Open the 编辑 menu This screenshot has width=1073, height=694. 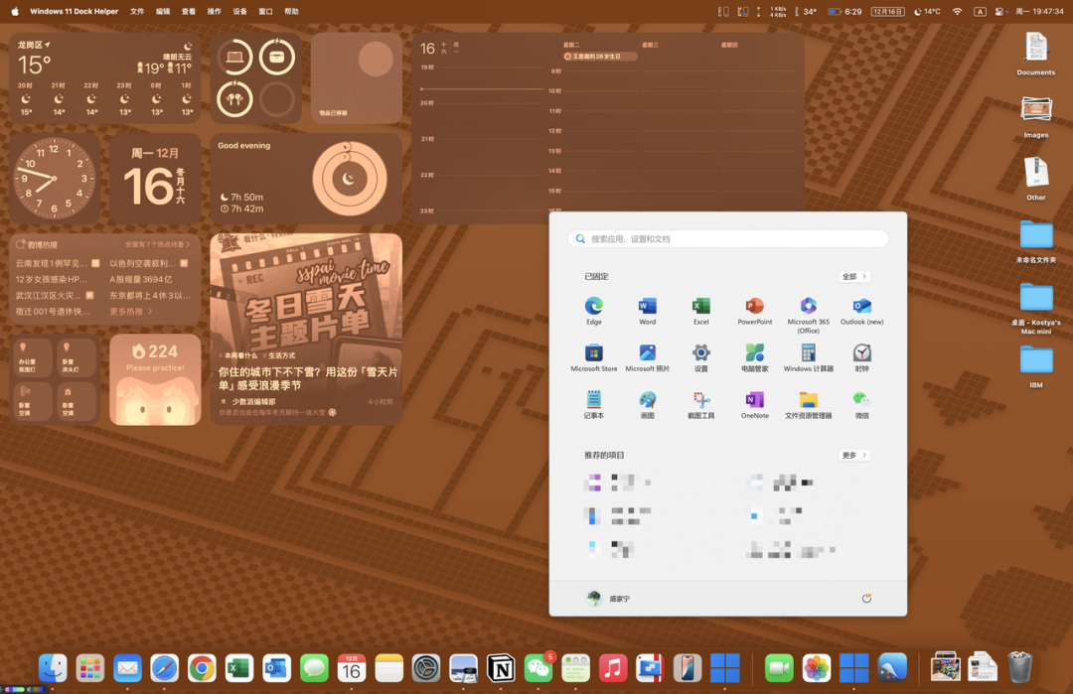coord(163,11)
